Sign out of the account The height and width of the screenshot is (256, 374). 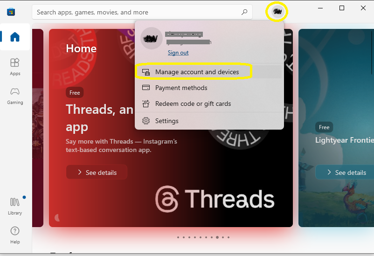[x=178, y=53]
